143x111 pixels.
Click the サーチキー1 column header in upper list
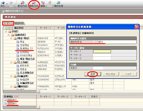[45, 28]
